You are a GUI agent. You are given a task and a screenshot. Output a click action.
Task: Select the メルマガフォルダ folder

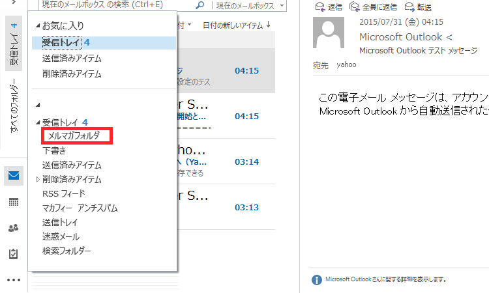[x=74, y=135]
